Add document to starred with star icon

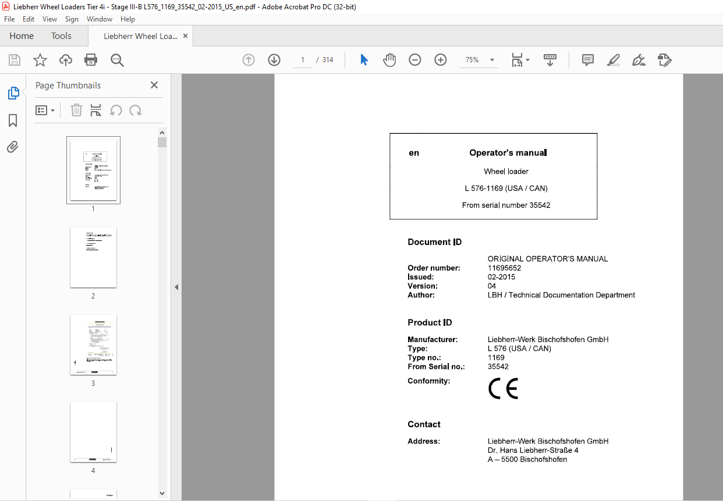(40, 60)
